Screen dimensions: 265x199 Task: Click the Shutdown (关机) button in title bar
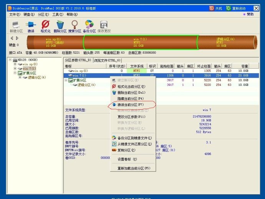[x=216, y=8]
